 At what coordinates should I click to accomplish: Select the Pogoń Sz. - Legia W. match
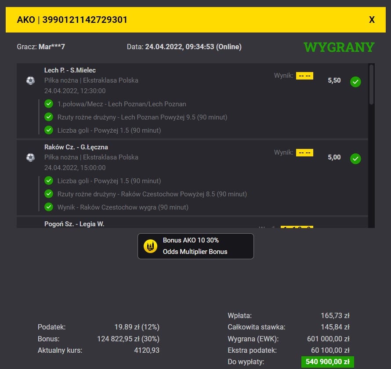pos(74,224)
